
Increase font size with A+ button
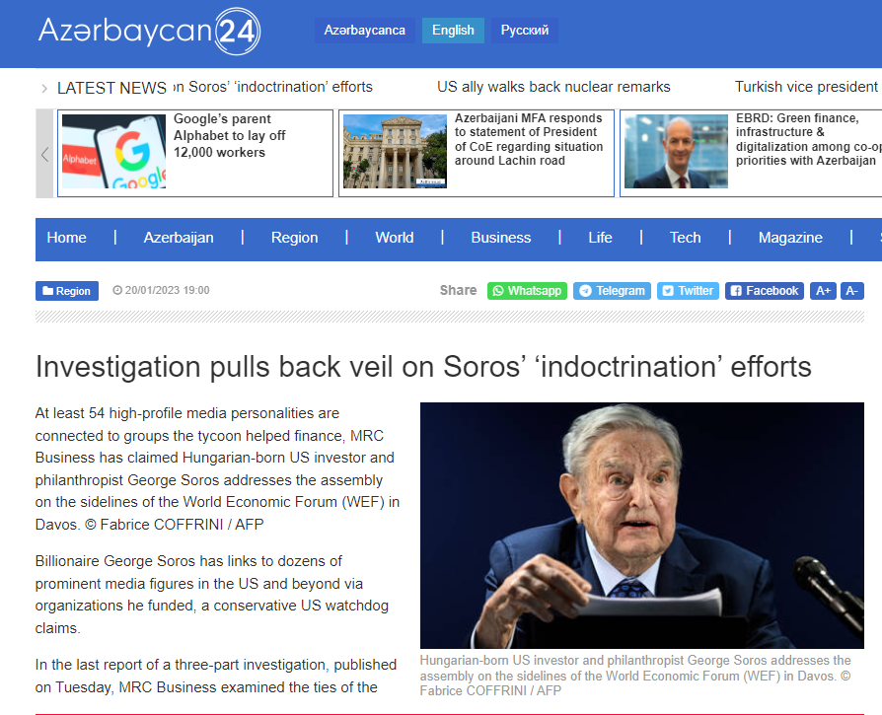pos(823,291)
